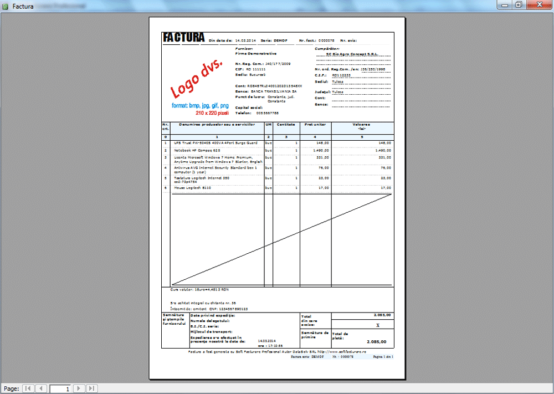Viewport: 554px width, 394px height.
Task: Close the Factura preview window
Action: tap(538, 4)
